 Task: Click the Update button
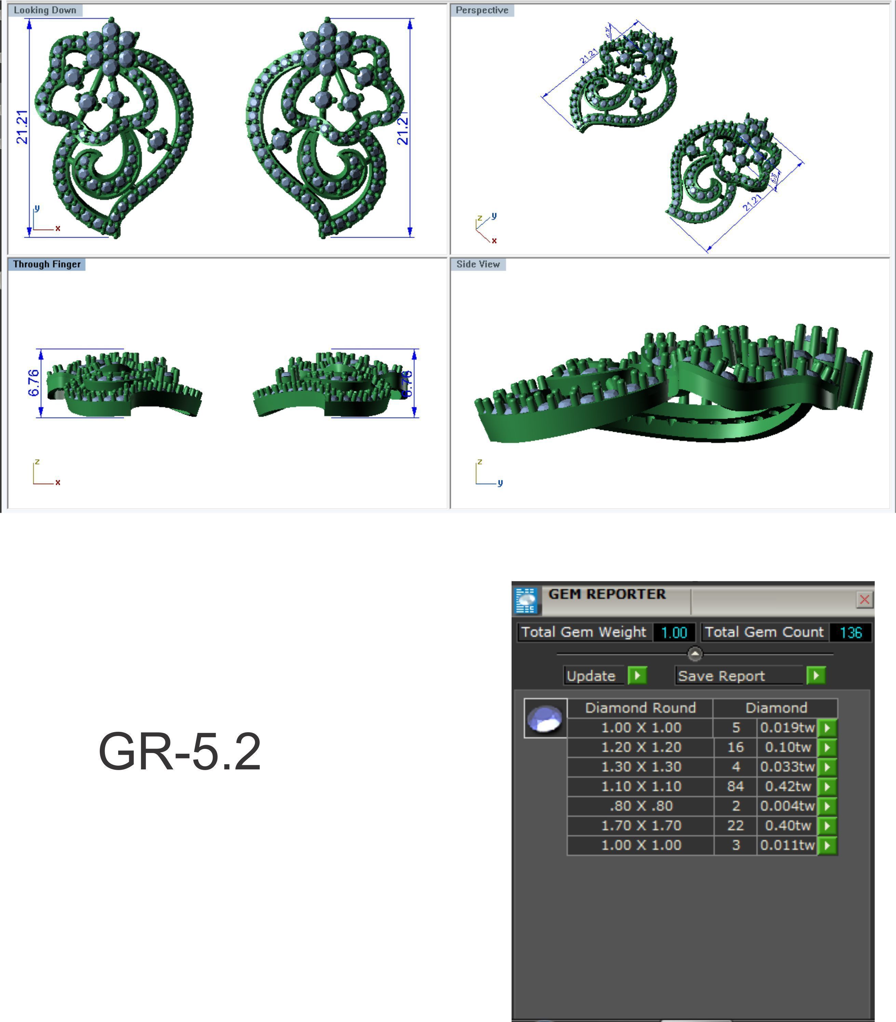[x=595, y=675]
